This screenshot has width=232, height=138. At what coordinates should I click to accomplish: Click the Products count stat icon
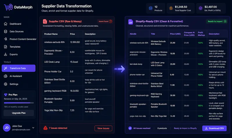(151, 8)
